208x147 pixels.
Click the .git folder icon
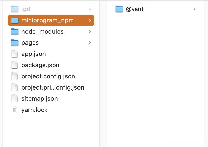(15, 9)
